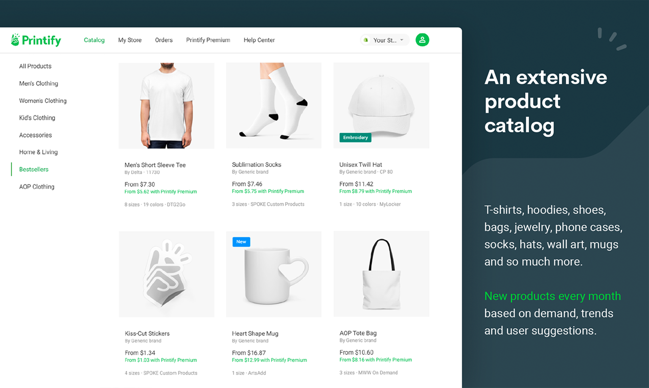This screenshot has height=388, width=649.
Task: Open Printify Premium page
Action: (208, 40)
